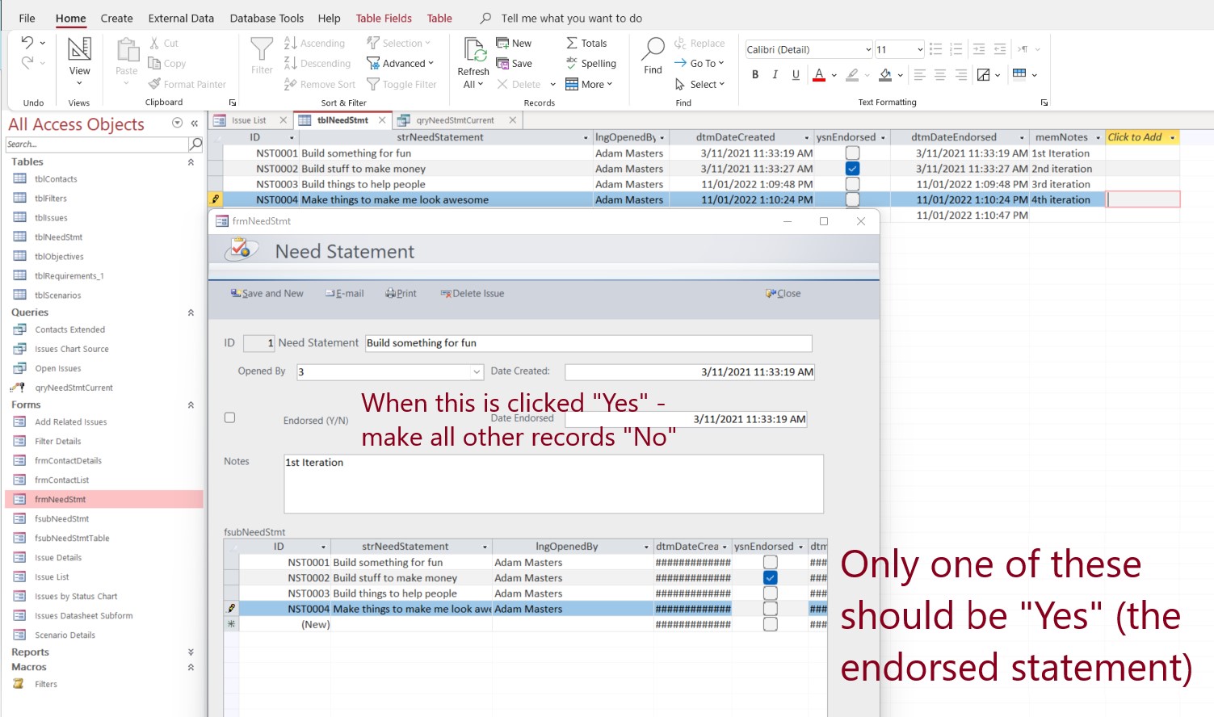Sort records Descending
Screen dimensions: 1214x717
317,63
